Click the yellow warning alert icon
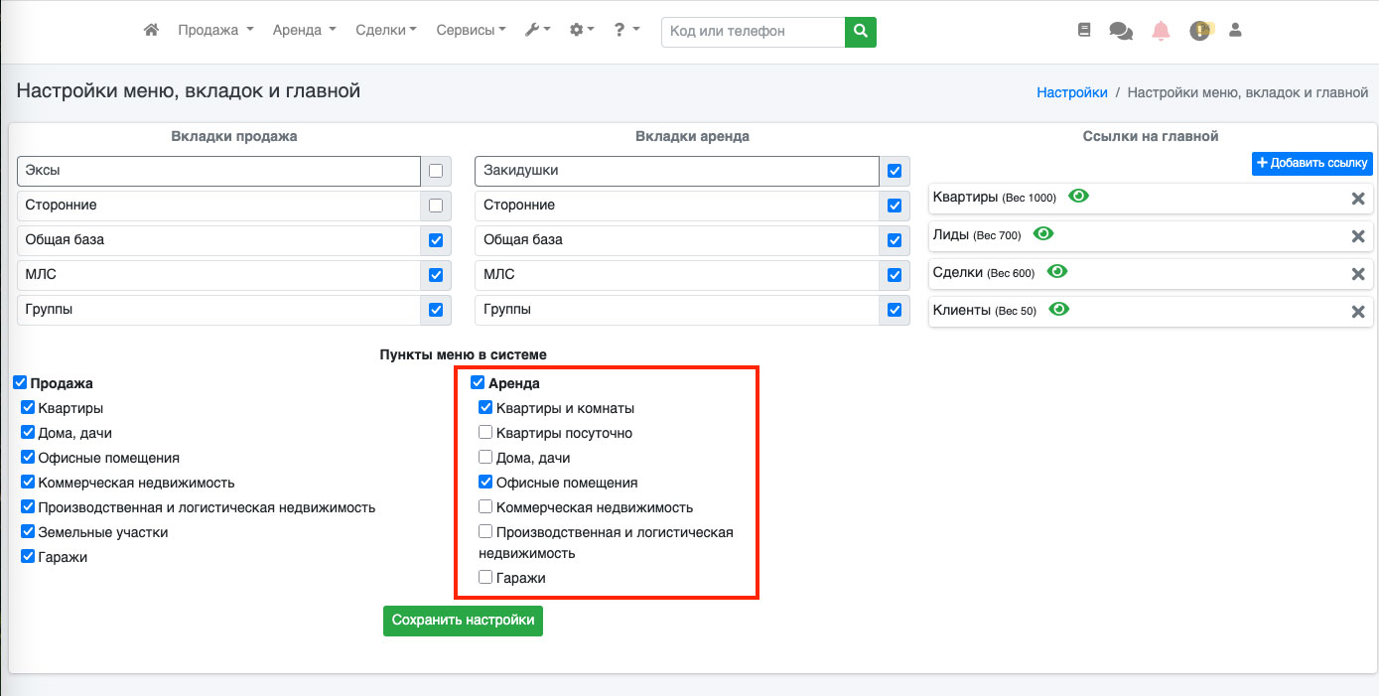 1200,31
